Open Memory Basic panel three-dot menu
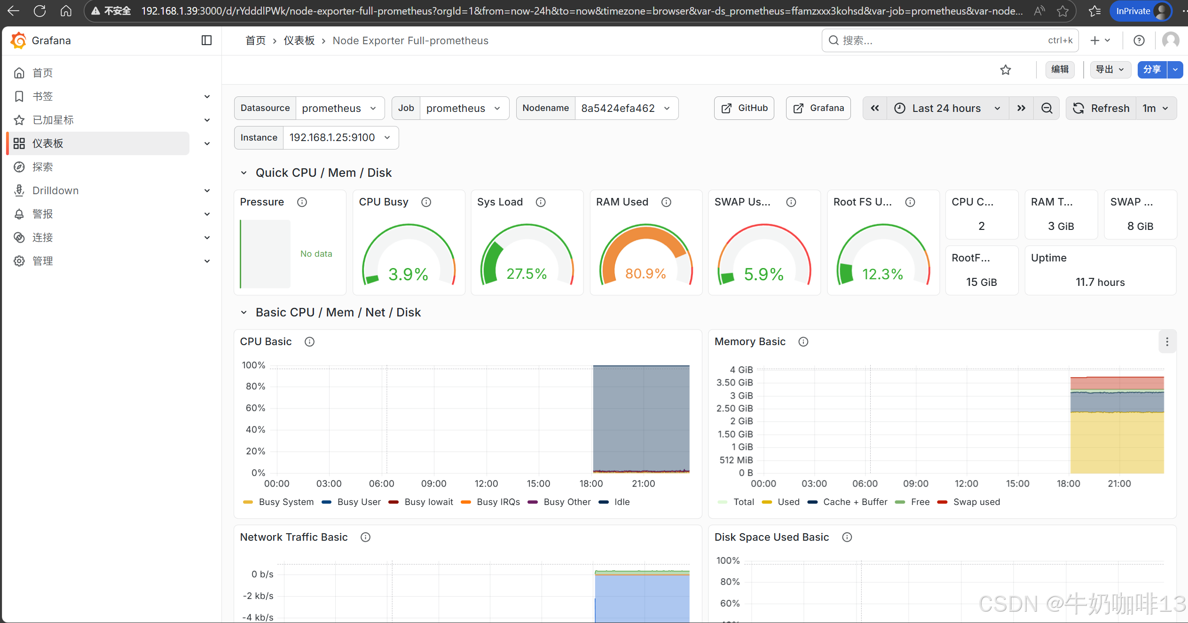The height and width of the screenshot is (623, 1188). click(1167, 342)
